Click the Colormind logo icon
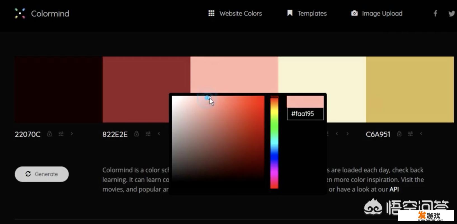 [20, 13]
